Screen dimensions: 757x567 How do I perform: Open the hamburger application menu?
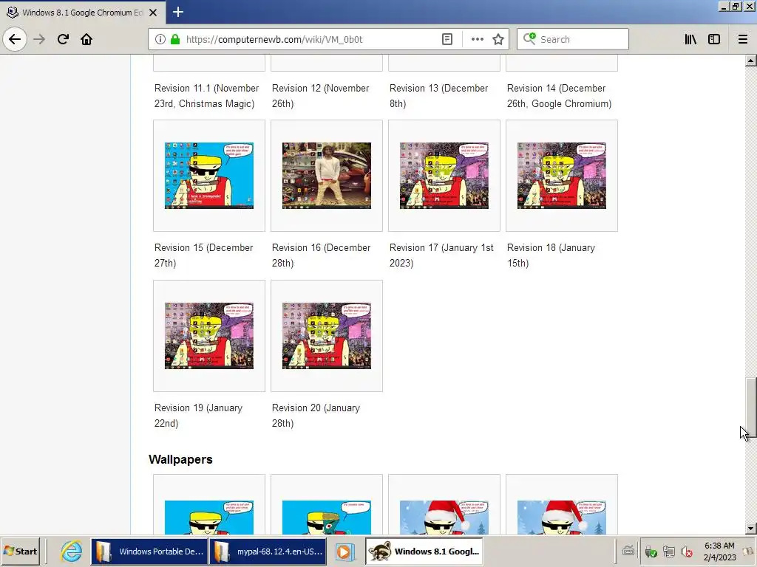coord(742,39)
